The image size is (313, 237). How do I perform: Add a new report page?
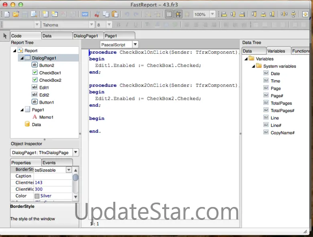click(45, 14)
